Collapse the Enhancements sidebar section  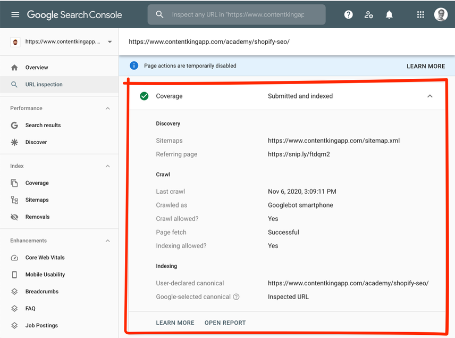108,241
